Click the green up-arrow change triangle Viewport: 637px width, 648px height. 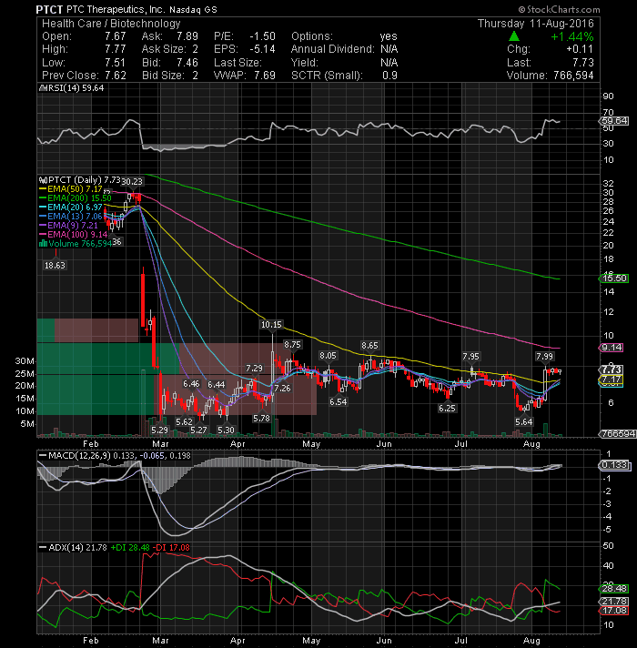[514, 36]
